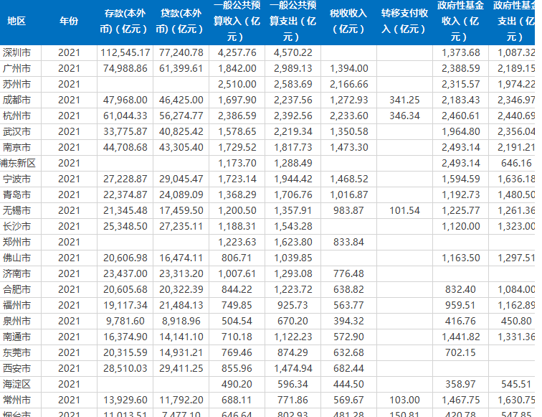Click the 地区 column header
This screenshot has height=417, width=542.
click(16, 22)
